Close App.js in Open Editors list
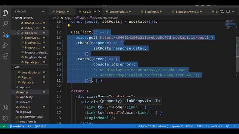239x134 pixels. click(x=18, y=33)
